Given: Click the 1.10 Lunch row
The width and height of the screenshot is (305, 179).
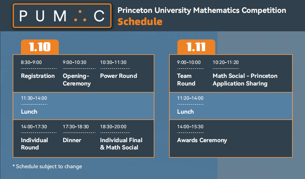Looking at the screenshot, I should 83,106.
